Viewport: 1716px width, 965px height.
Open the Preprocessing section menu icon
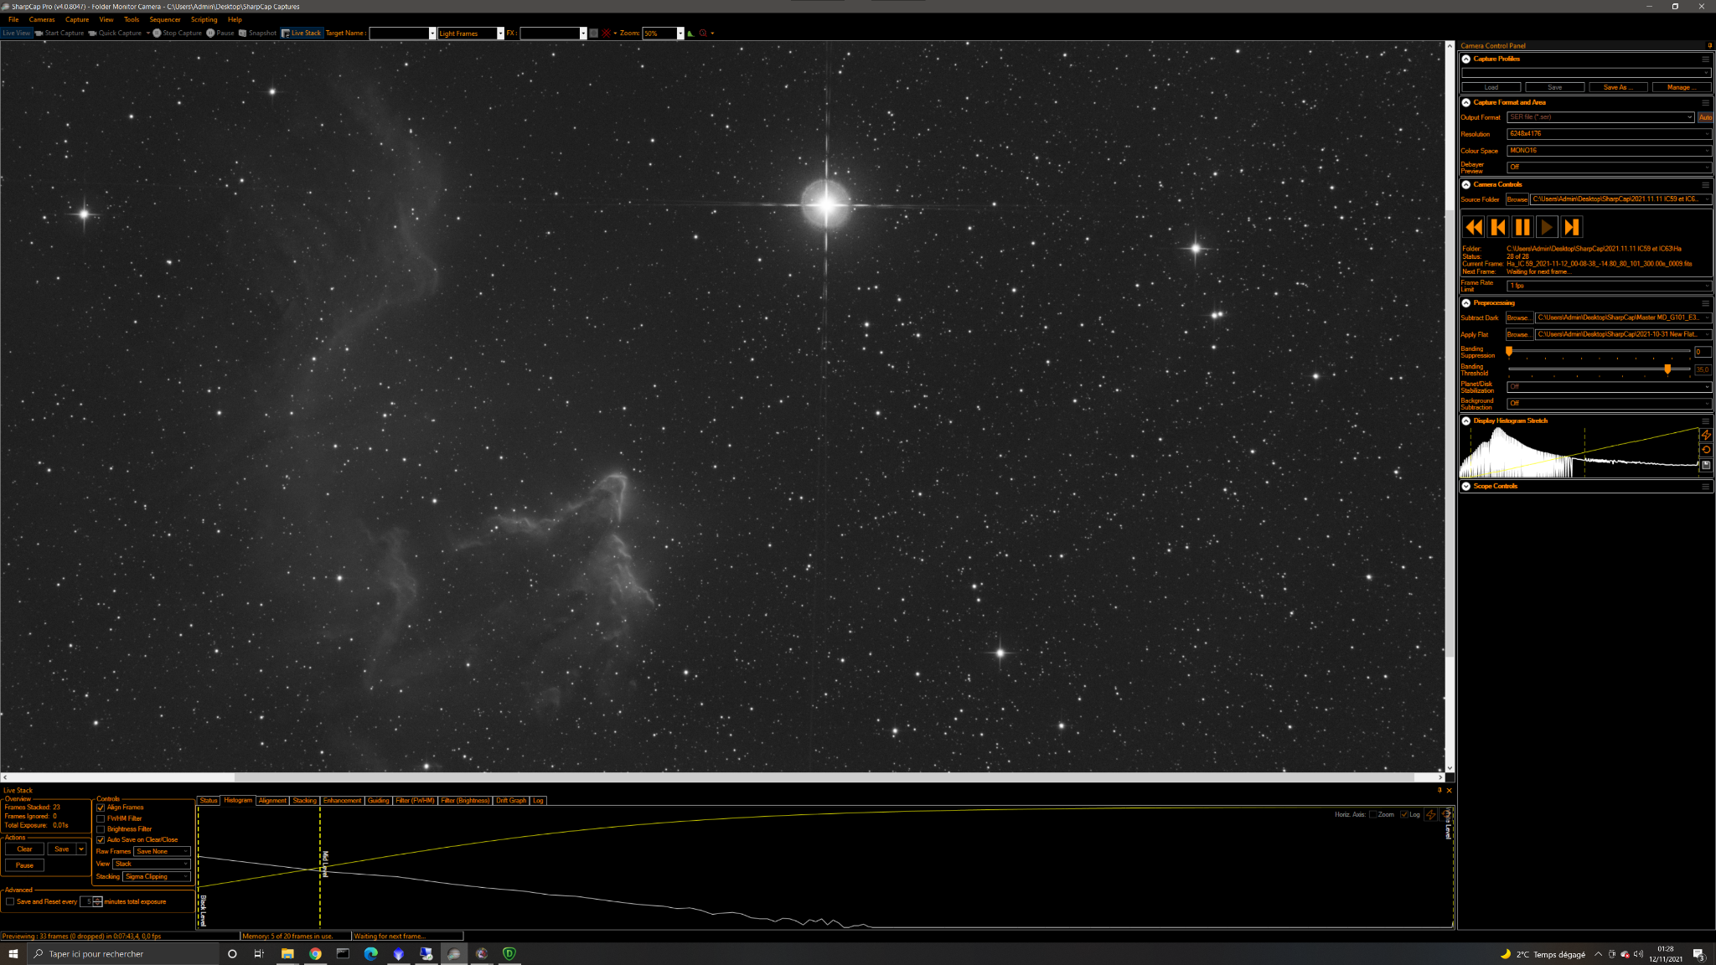click(1705, 303)
